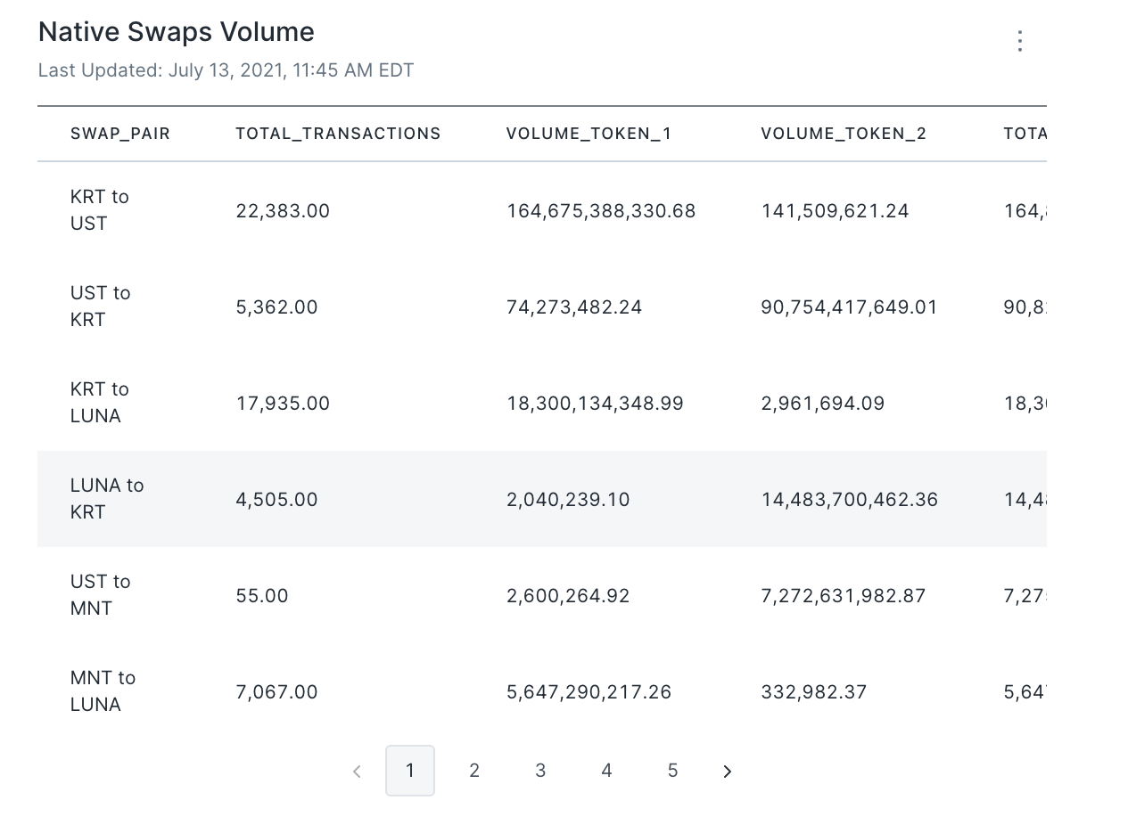Click the previous page arrow
This screenshot has width=1136, height=825.
pos(357,772)
